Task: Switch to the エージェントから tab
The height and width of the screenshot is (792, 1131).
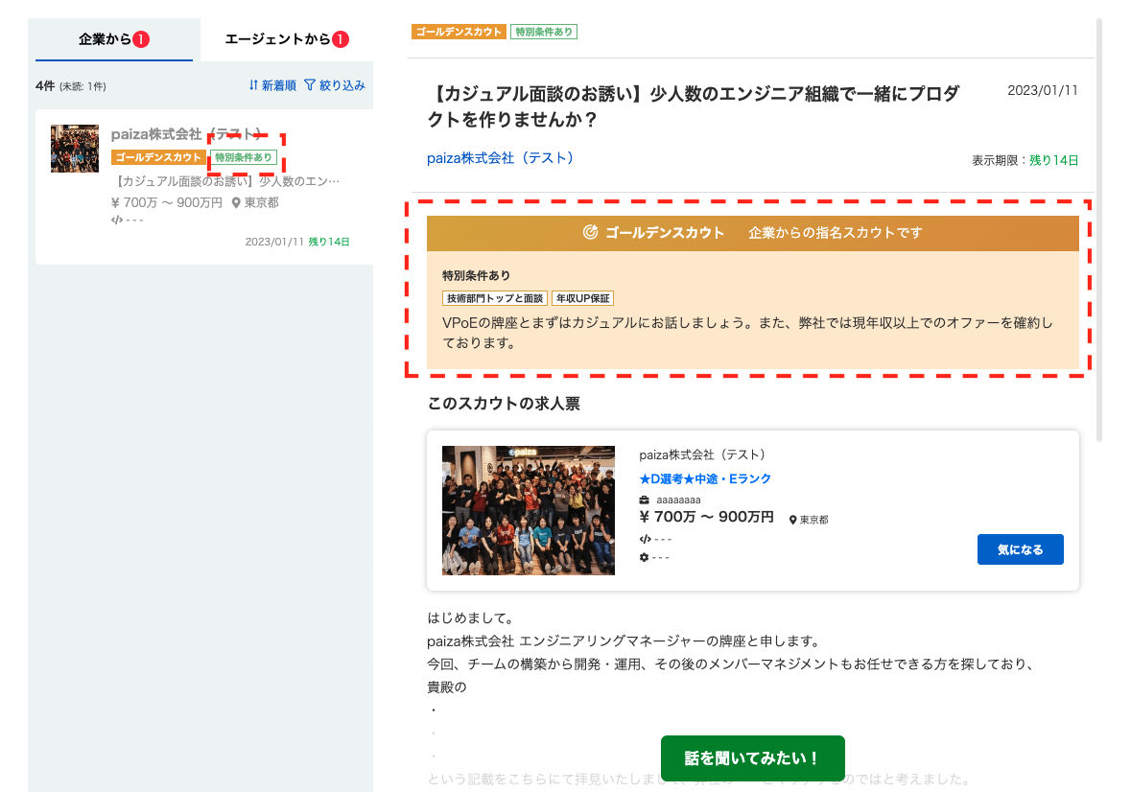Action: 287,39
